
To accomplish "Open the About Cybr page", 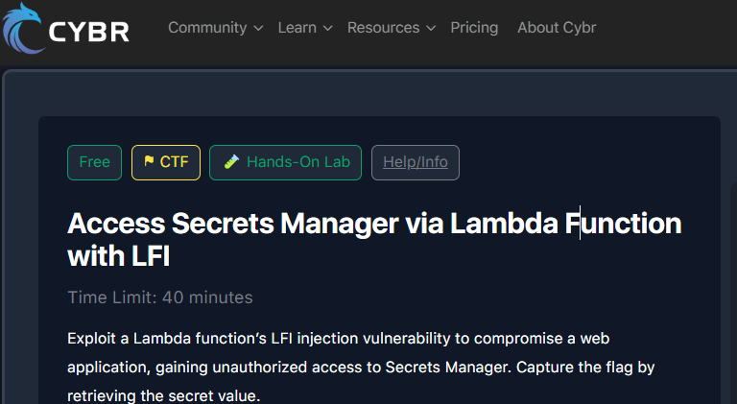I will pos(557,28).
